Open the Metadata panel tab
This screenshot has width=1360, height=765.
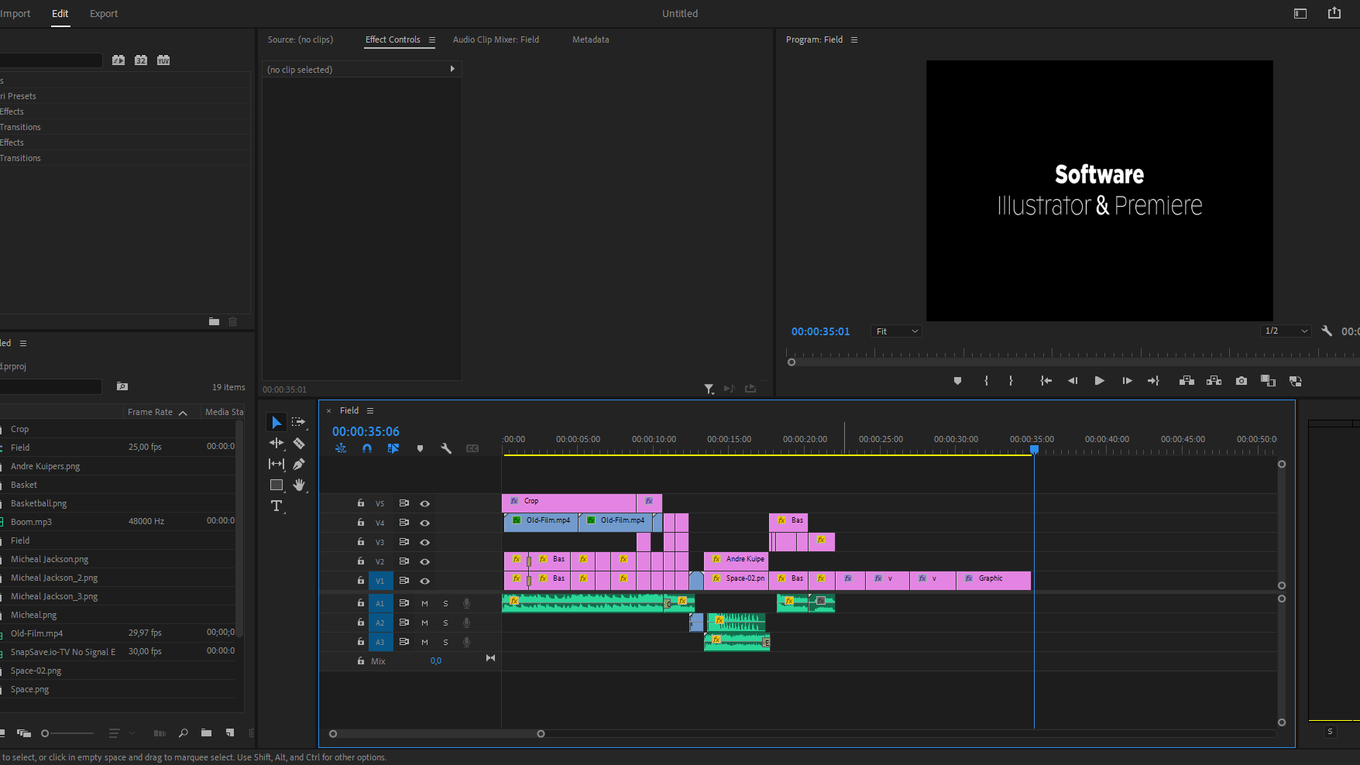590,39
